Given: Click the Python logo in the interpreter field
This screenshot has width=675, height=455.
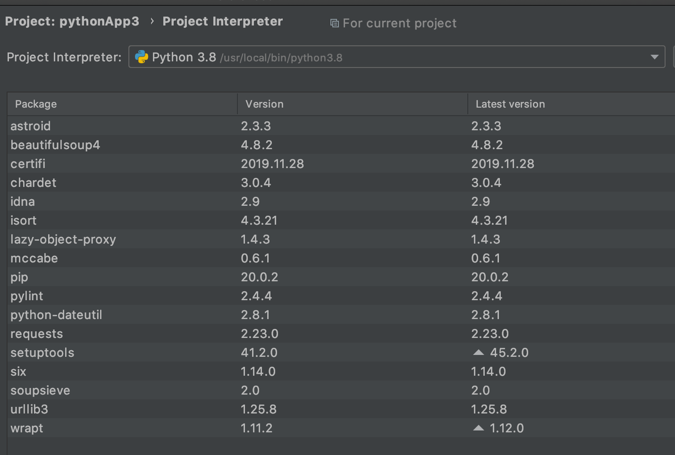Looking at the screenshot, I should click(142, 57).
